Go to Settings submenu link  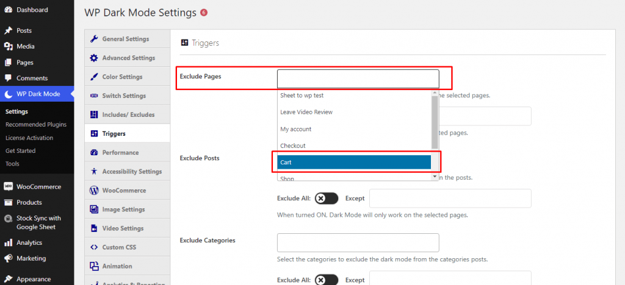click(16, 111)
